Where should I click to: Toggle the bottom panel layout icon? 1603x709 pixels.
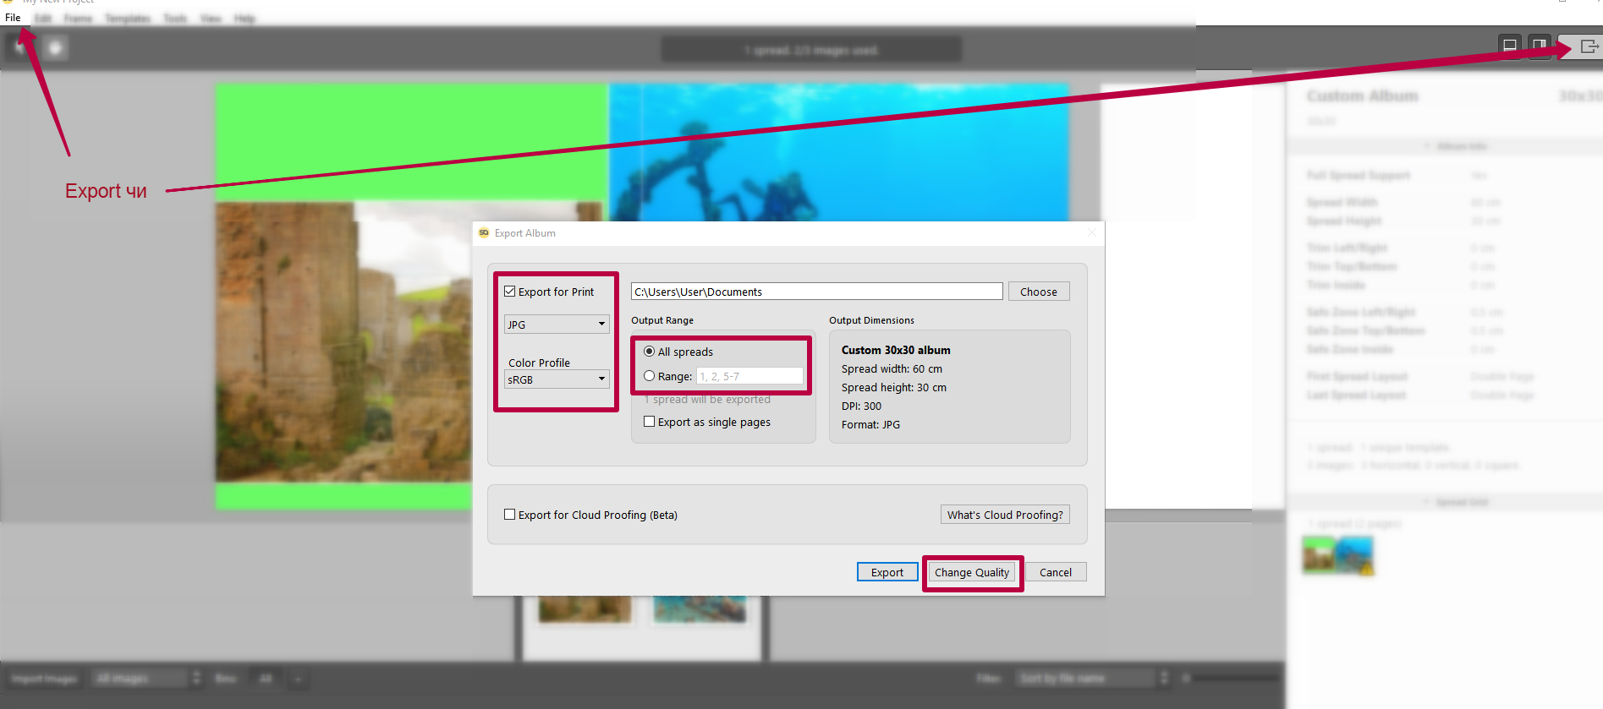tap(1509, 46)
